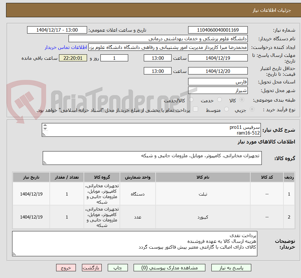This screenshot has width=301, height=278.
Task: Click the تاریخ نیاز column header
Action: (x=31, y=177)
